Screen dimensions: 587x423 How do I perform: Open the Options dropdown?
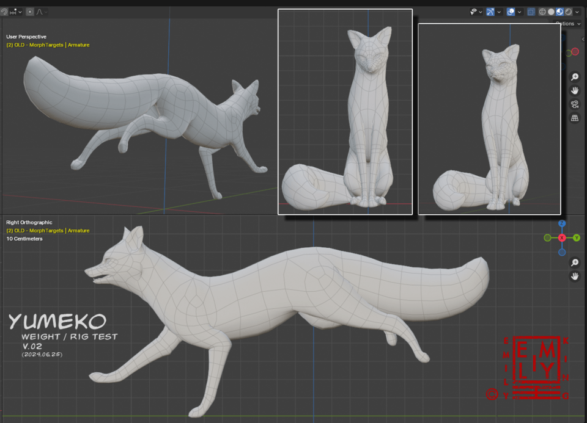pos(566,23)
